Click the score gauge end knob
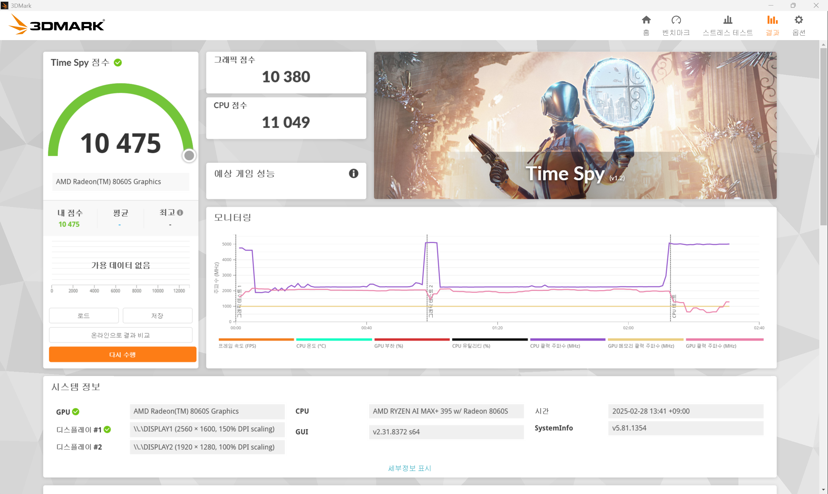828x494 pixels. pyautogui.click(x=189, y=156)
